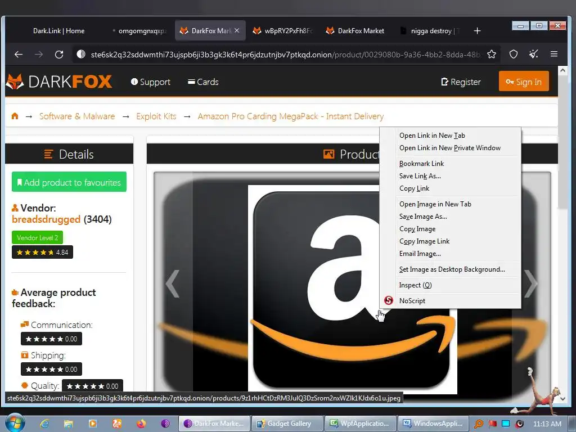
Task: Open the Software & Malware breadcrumb
Action: [x=77, y=116]
